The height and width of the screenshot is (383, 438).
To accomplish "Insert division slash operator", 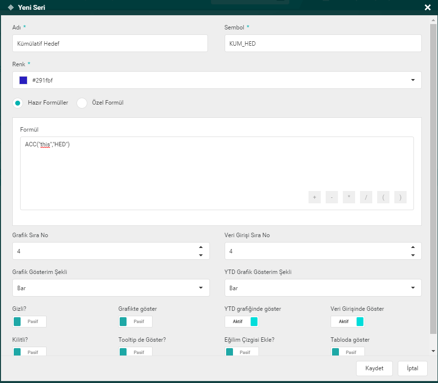I will (366, 197).
